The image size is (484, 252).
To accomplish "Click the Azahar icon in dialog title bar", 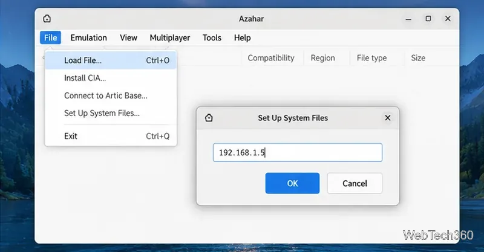I will [x=209, y=118].
